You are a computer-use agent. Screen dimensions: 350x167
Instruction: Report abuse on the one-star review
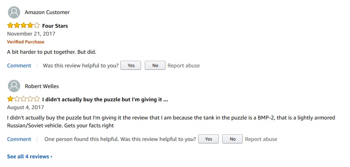261,139
